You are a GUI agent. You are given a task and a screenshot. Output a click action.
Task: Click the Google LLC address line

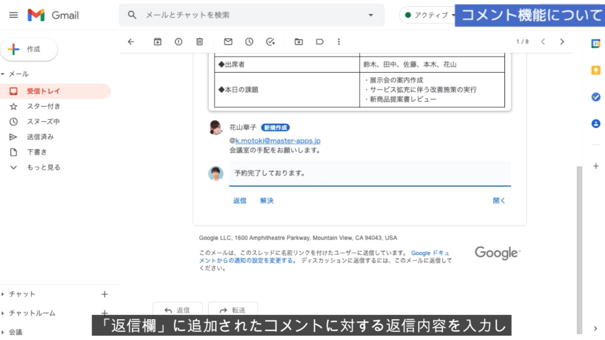coord(298,238)
